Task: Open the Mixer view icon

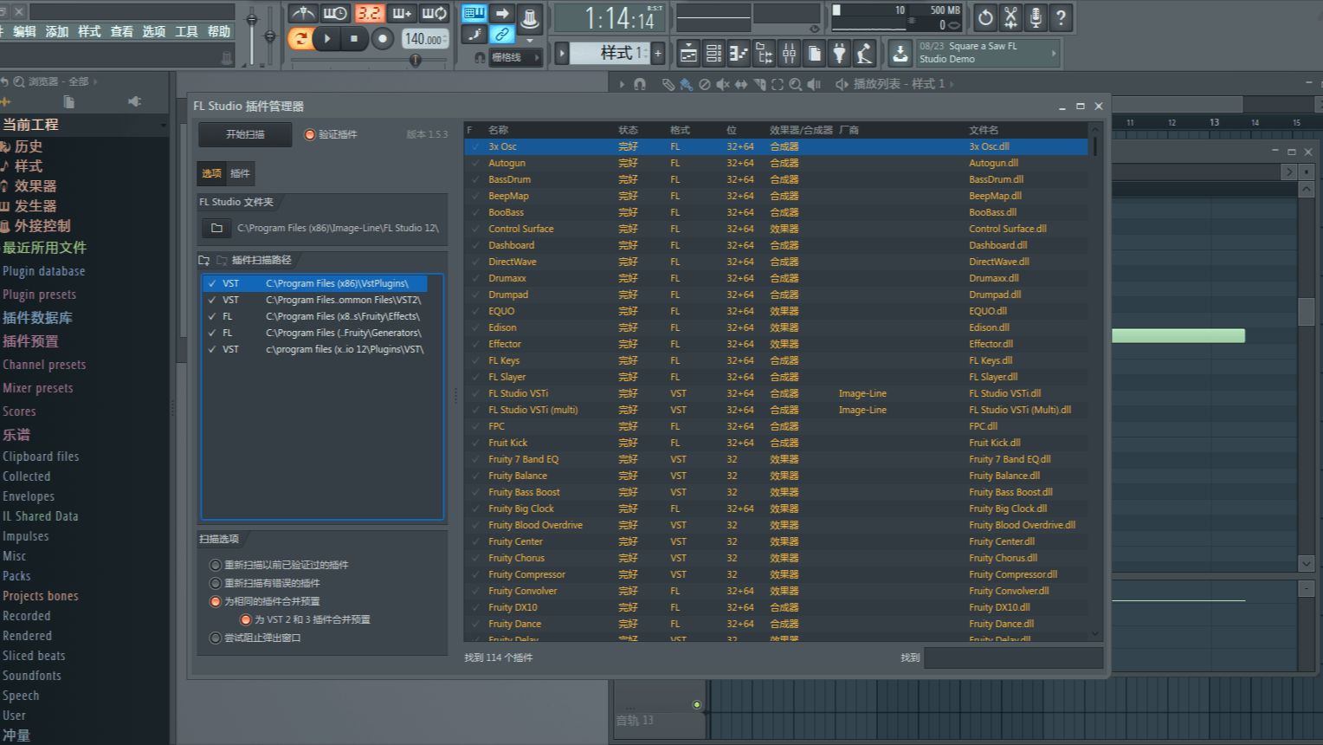Action: click(789, 54)
